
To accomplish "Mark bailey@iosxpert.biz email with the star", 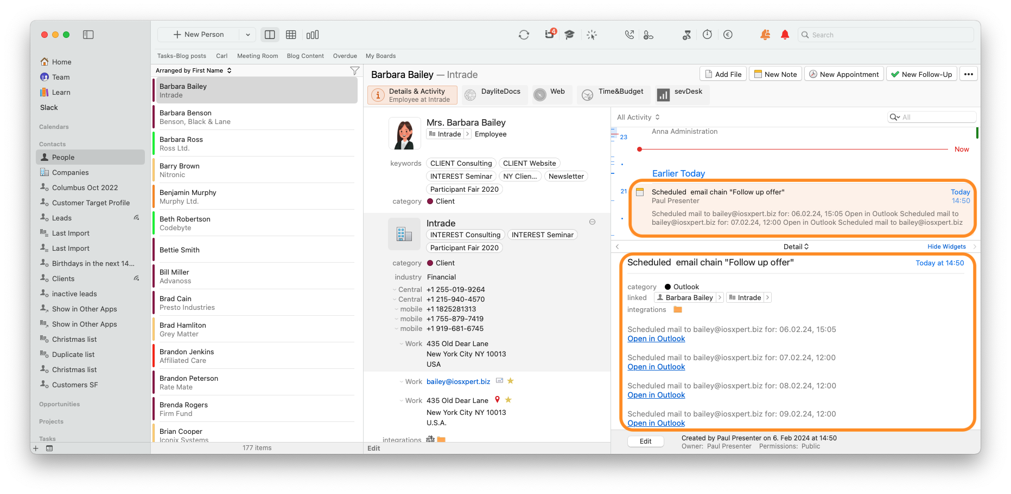I will tap(510, 381).
